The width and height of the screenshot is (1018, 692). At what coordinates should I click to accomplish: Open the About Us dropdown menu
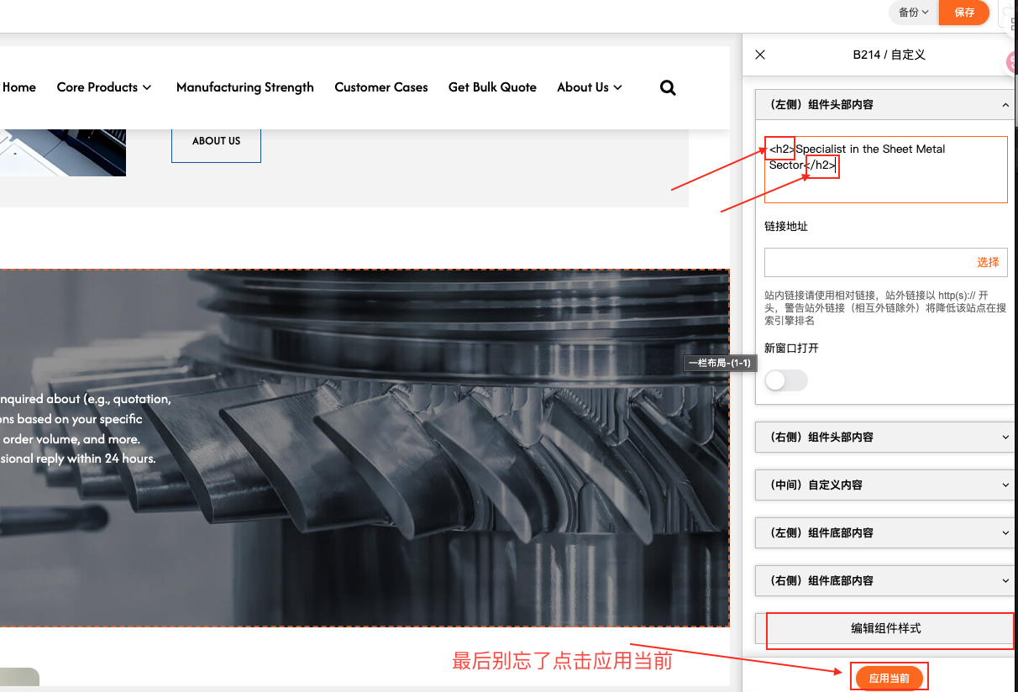(590, 87)
